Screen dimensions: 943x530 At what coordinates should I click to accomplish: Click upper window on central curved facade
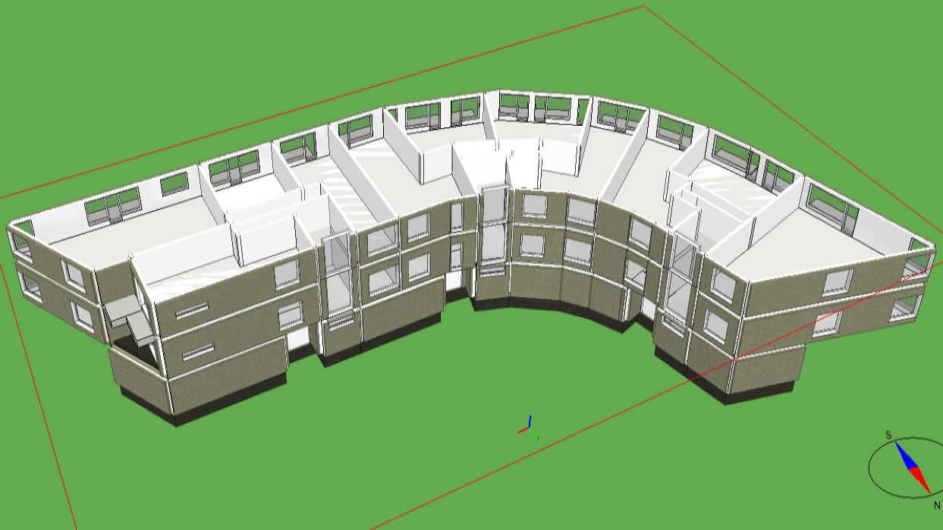point(534,206)
